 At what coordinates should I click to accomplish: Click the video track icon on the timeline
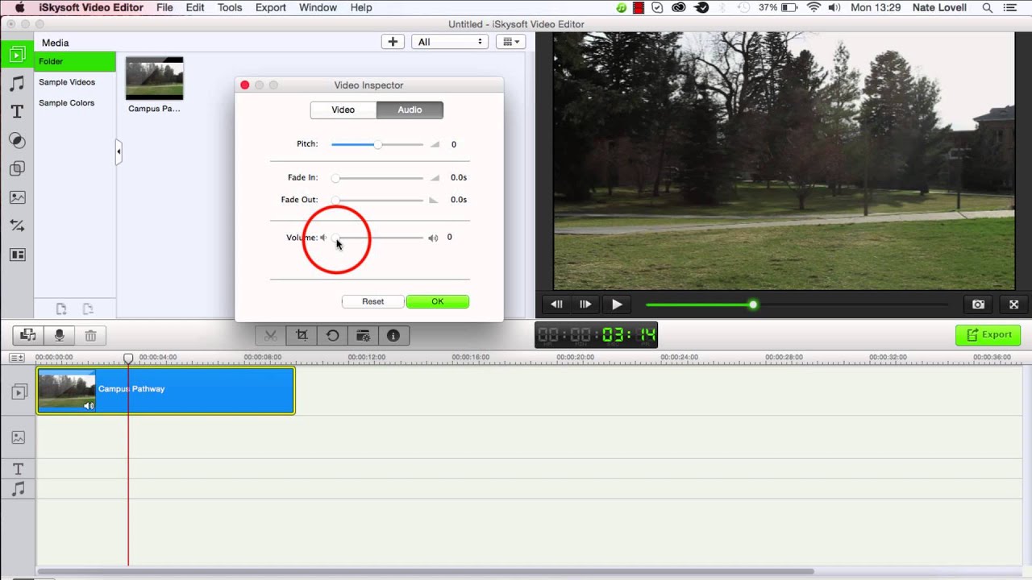click(x=18, y=391)
